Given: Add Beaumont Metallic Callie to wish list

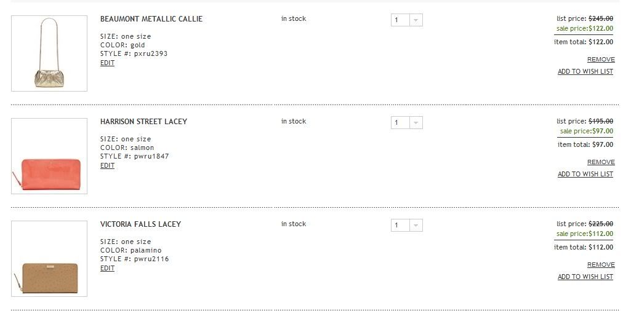Looking at the screenshot, I should click(585, 71).
